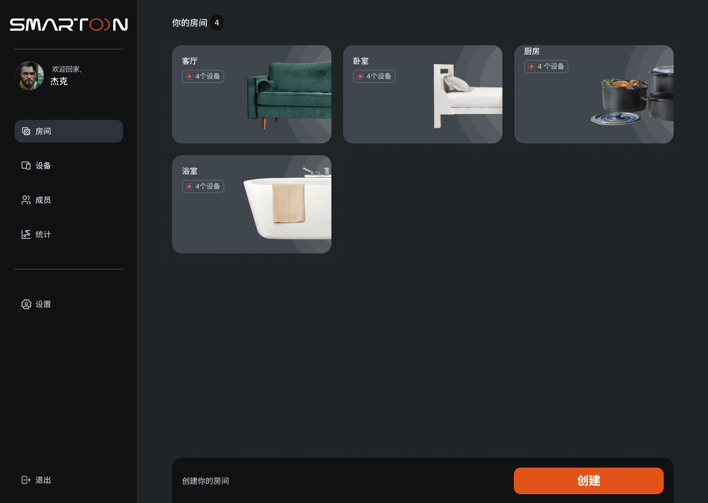This screenshot has width=708, height=503.
Task: Click the room count badge showing 4
Action: pos(217,23)
